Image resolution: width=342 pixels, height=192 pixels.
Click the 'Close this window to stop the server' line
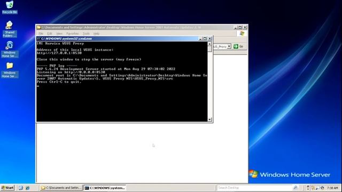click(x=89, y=59)
